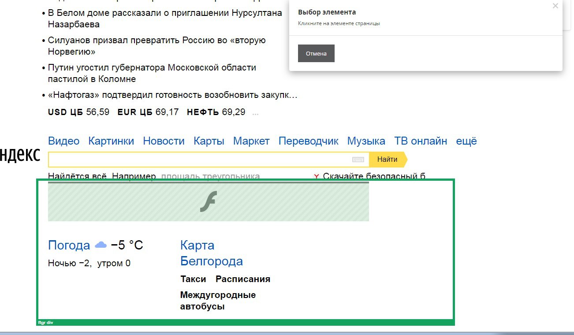Click the Flash plugin placeholder icon
Image resolution: width=574 pixels, height=335 pixels.
[209, 202]
